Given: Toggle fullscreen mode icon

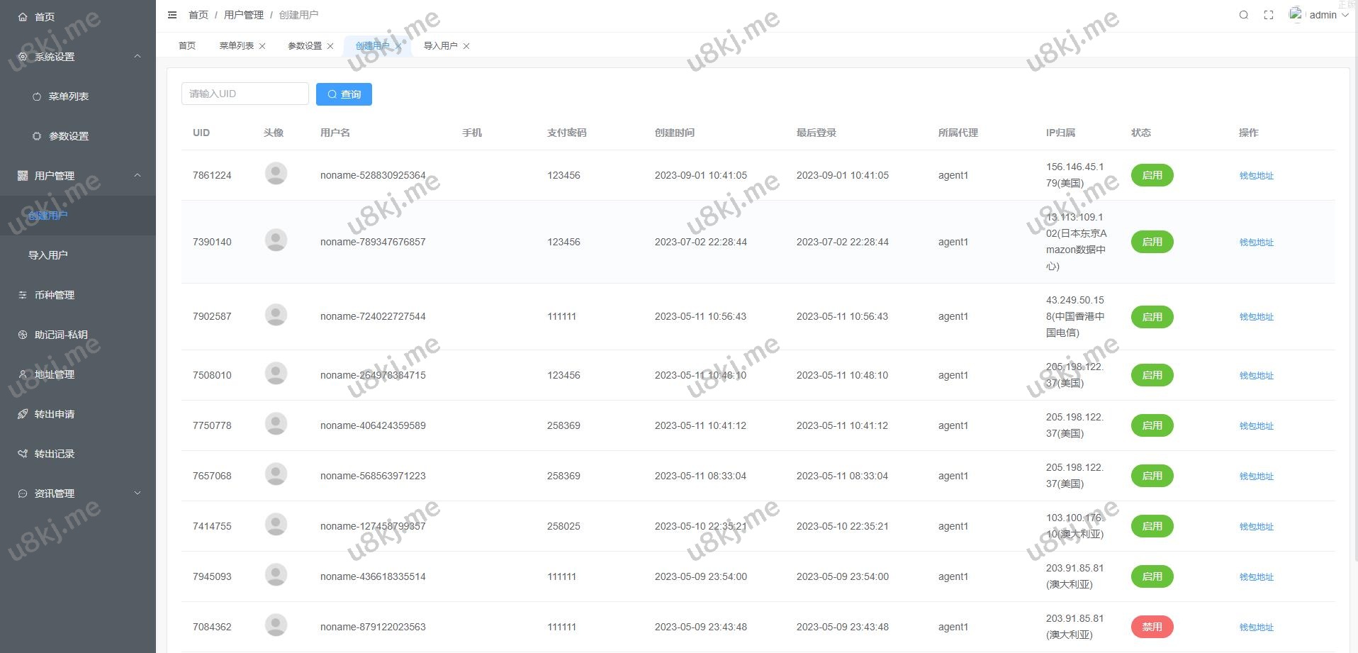Looking at the screenshot, I should (x=1269, y=15).
